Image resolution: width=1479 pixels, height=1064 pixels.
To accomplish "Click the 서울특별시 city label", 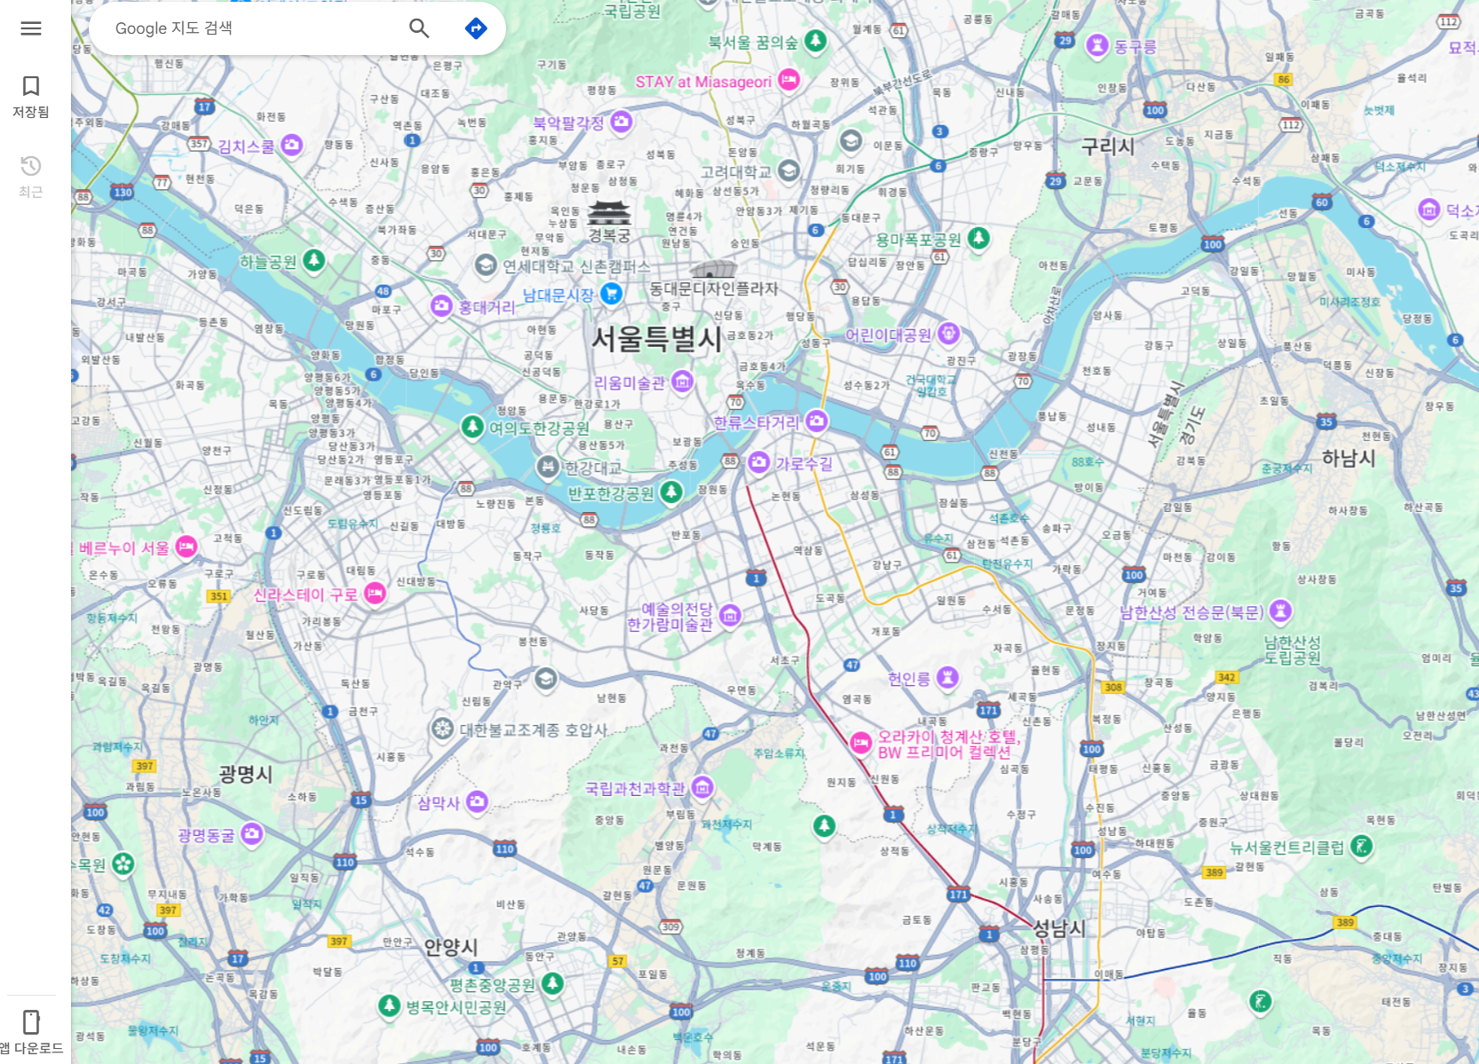I will click(x=657, y=339).
